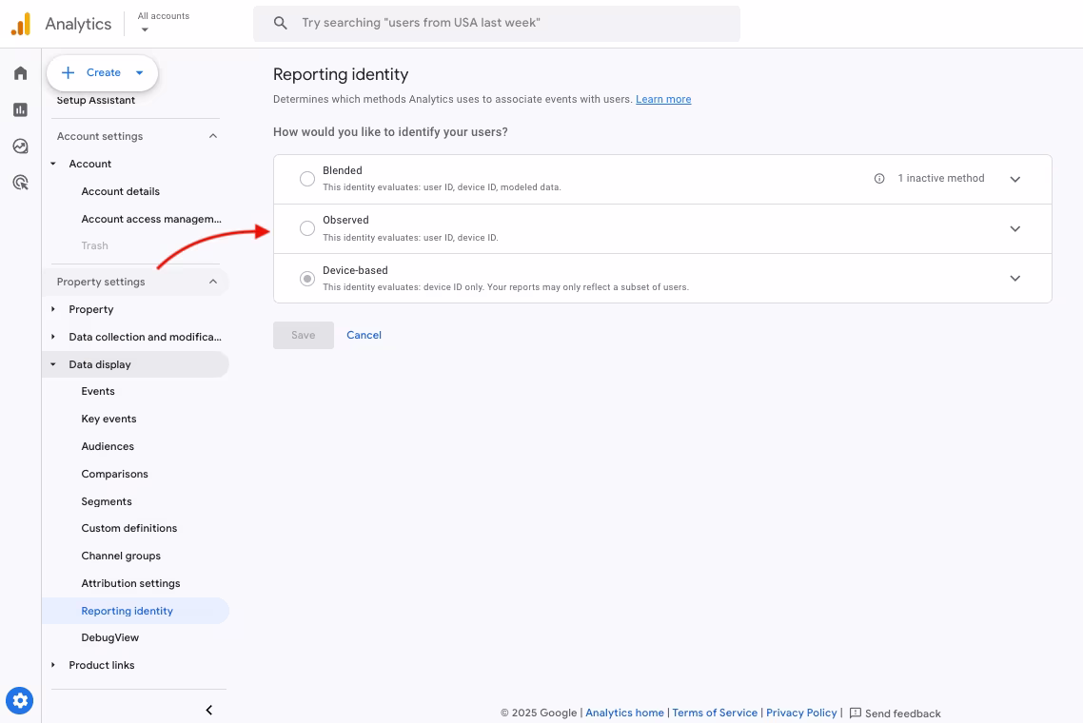
Task: Expand the Property tree item
Action: (x=53, y=309)
